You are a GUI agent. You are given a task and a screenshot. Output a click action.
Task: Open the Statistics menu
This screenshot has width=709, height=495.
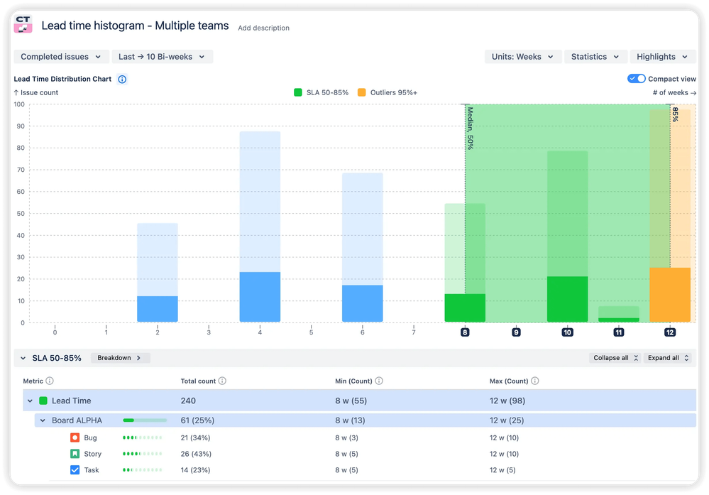pos(595,57)
